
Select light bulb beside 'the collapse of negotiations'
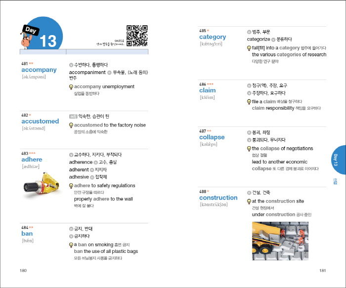coord(249,149)
